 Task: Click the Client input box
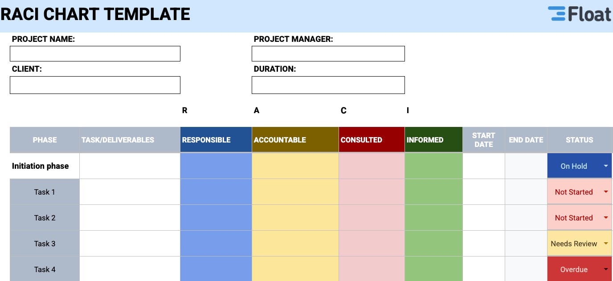(x=95, y=85)
